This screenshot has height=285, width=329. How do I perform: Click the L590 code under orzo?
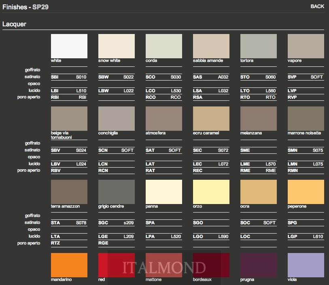tap(223, 236)
